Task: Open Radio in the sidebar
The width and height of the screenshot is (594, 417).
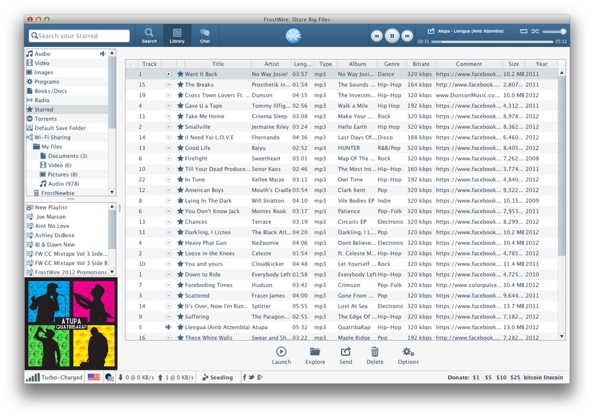Action: point(67,100)
